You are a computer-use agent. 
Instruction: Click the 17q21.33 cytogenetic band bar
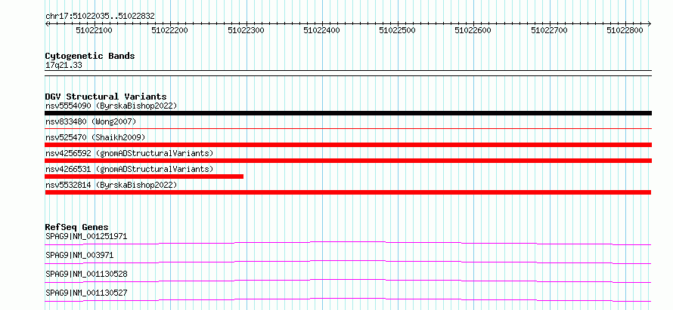348,73
